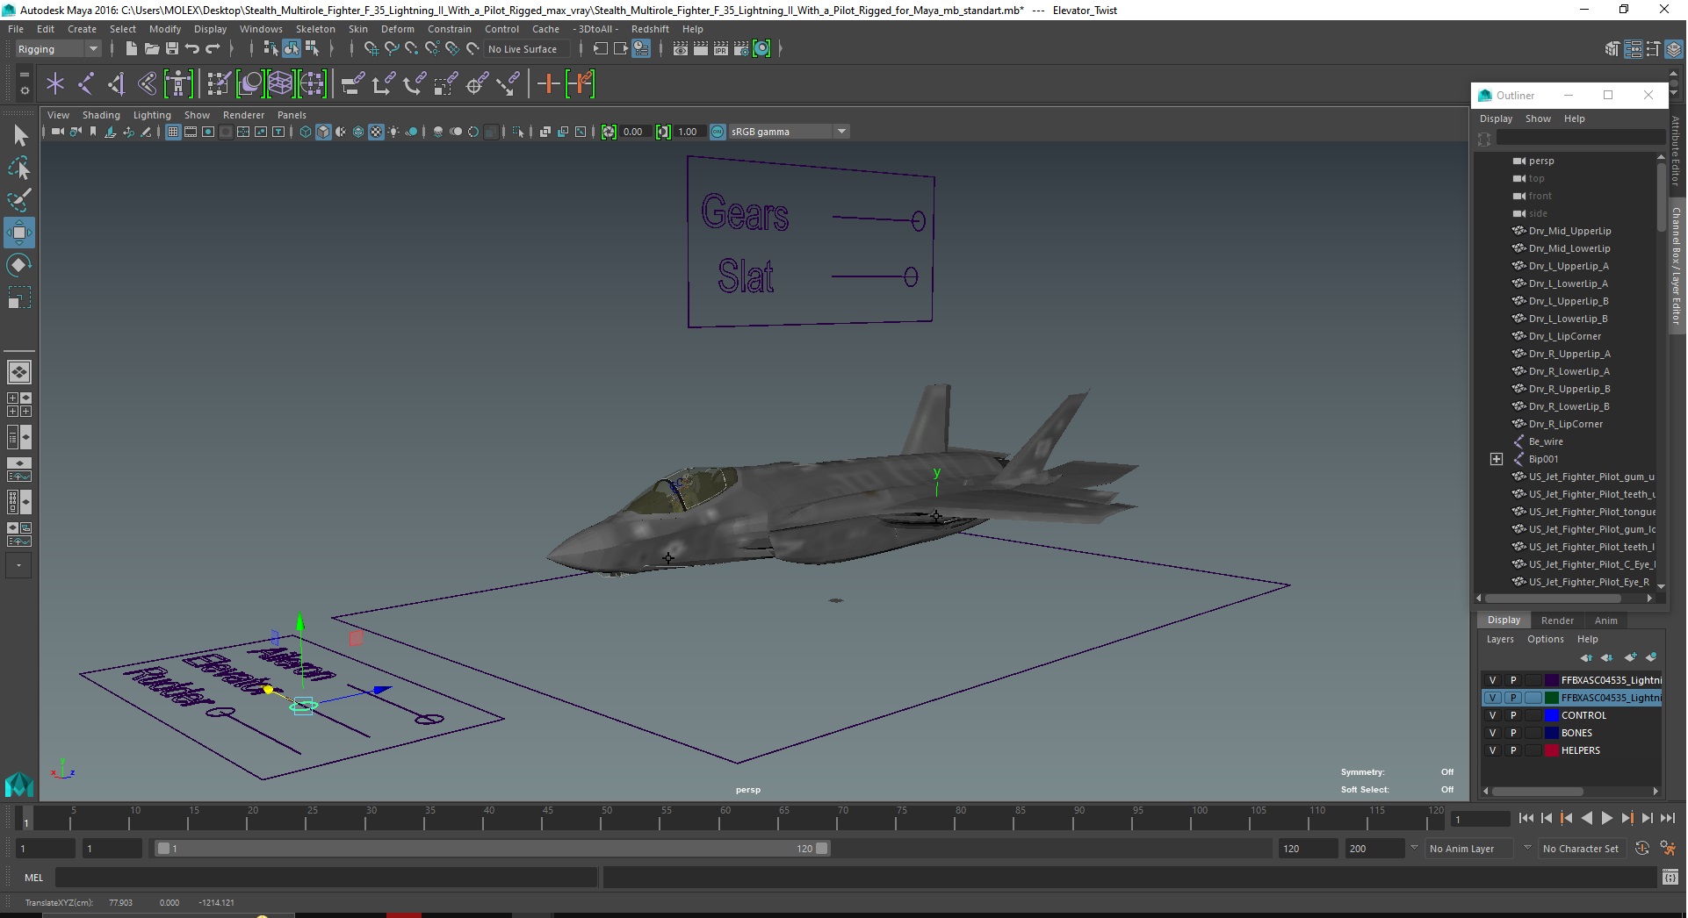The image size is (1688, 918).
Task: Click the Undo arrow icon
Action: click(192, 49)
